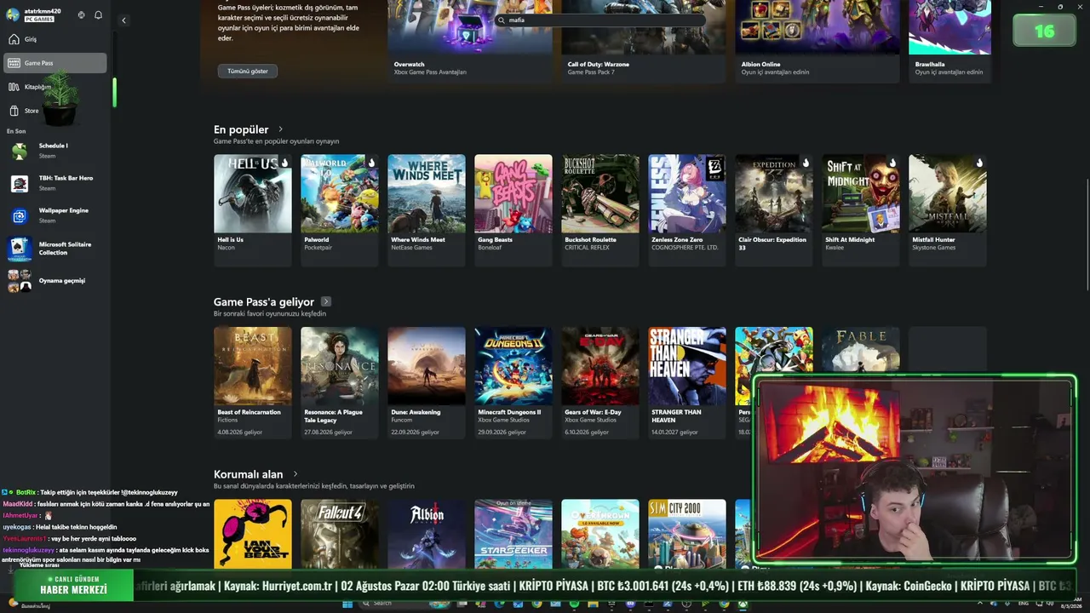The image size is (1090, 613).
Task: Expand the En popüler section arrow
Action: click(281, 129)
